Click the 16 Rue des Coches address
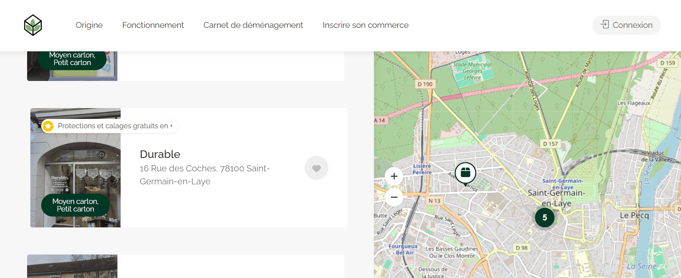The height and width of the screenshot is (278, 681). tap(204, 175)
